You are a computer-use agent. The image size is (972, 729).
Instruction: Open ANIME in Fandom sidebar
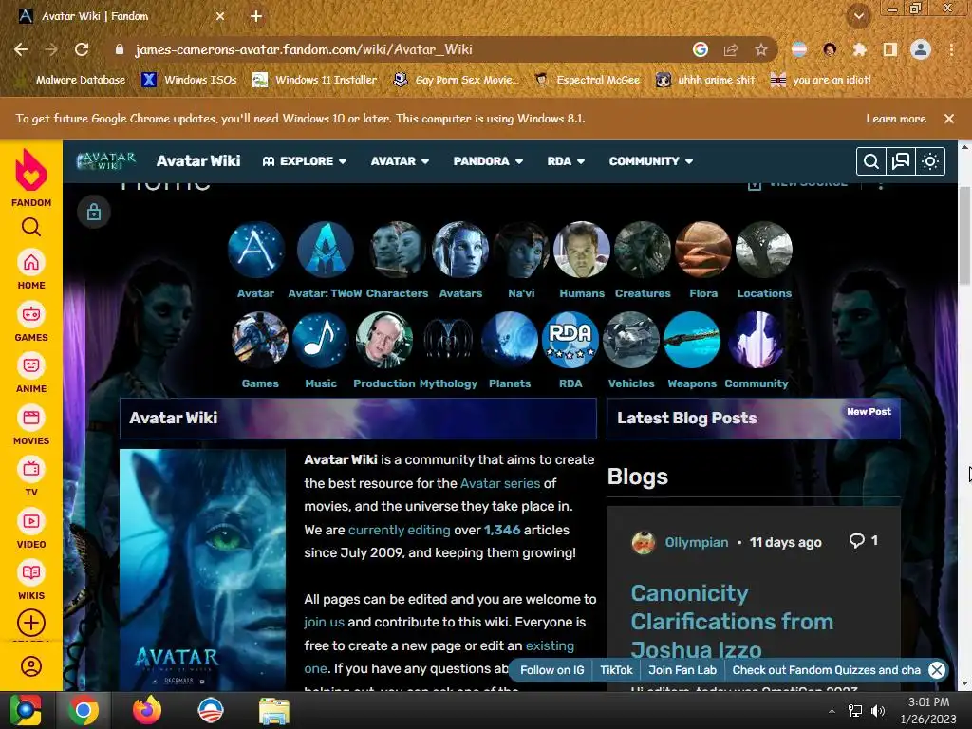point(31,373)
